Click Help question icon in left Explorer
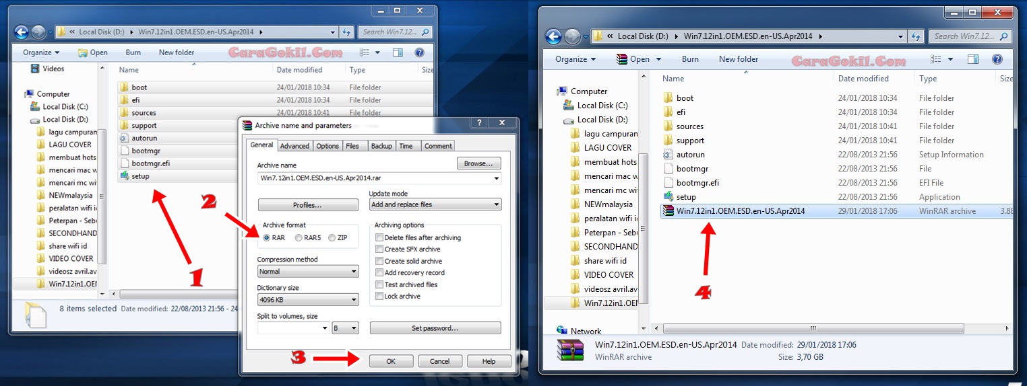Screen dimensions: 1027x386 pyautogui.click(x=419, y=52)
